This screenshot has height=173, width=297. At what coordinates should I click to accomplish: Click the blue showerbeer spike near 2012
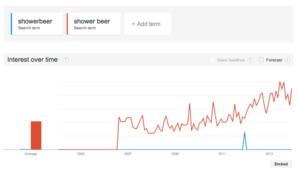244,140
